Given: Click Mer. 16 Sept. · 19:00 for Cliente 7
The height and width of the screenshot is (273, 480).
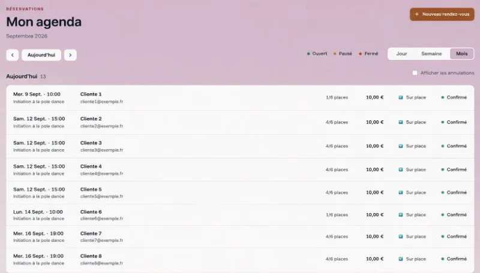Looking at the screenshot, I should (x=38, y=233).
